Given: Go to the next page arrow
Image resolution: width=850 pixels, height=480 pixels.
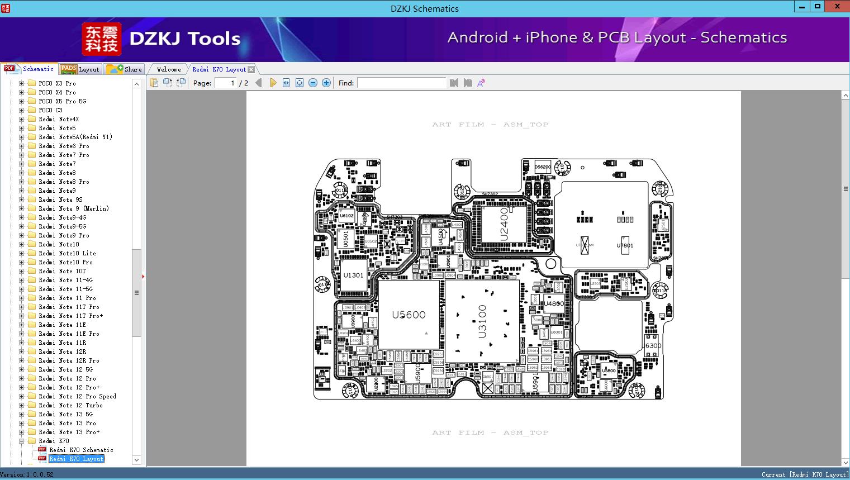Looking at the screenshot, I should click(273, 83).
